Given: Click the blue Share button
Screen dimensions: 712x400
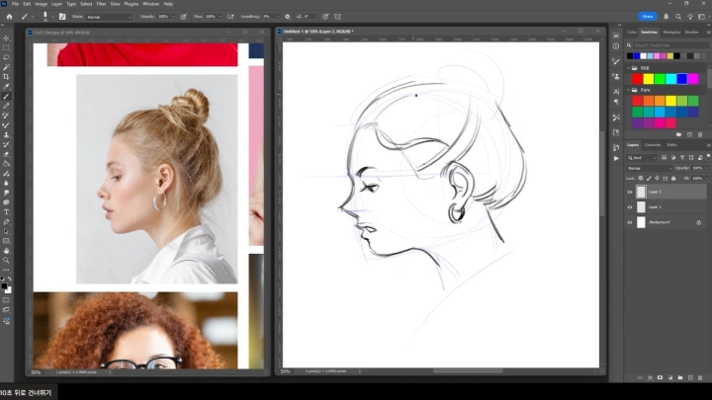Looking at the screenshot, I should pos(649,17).
